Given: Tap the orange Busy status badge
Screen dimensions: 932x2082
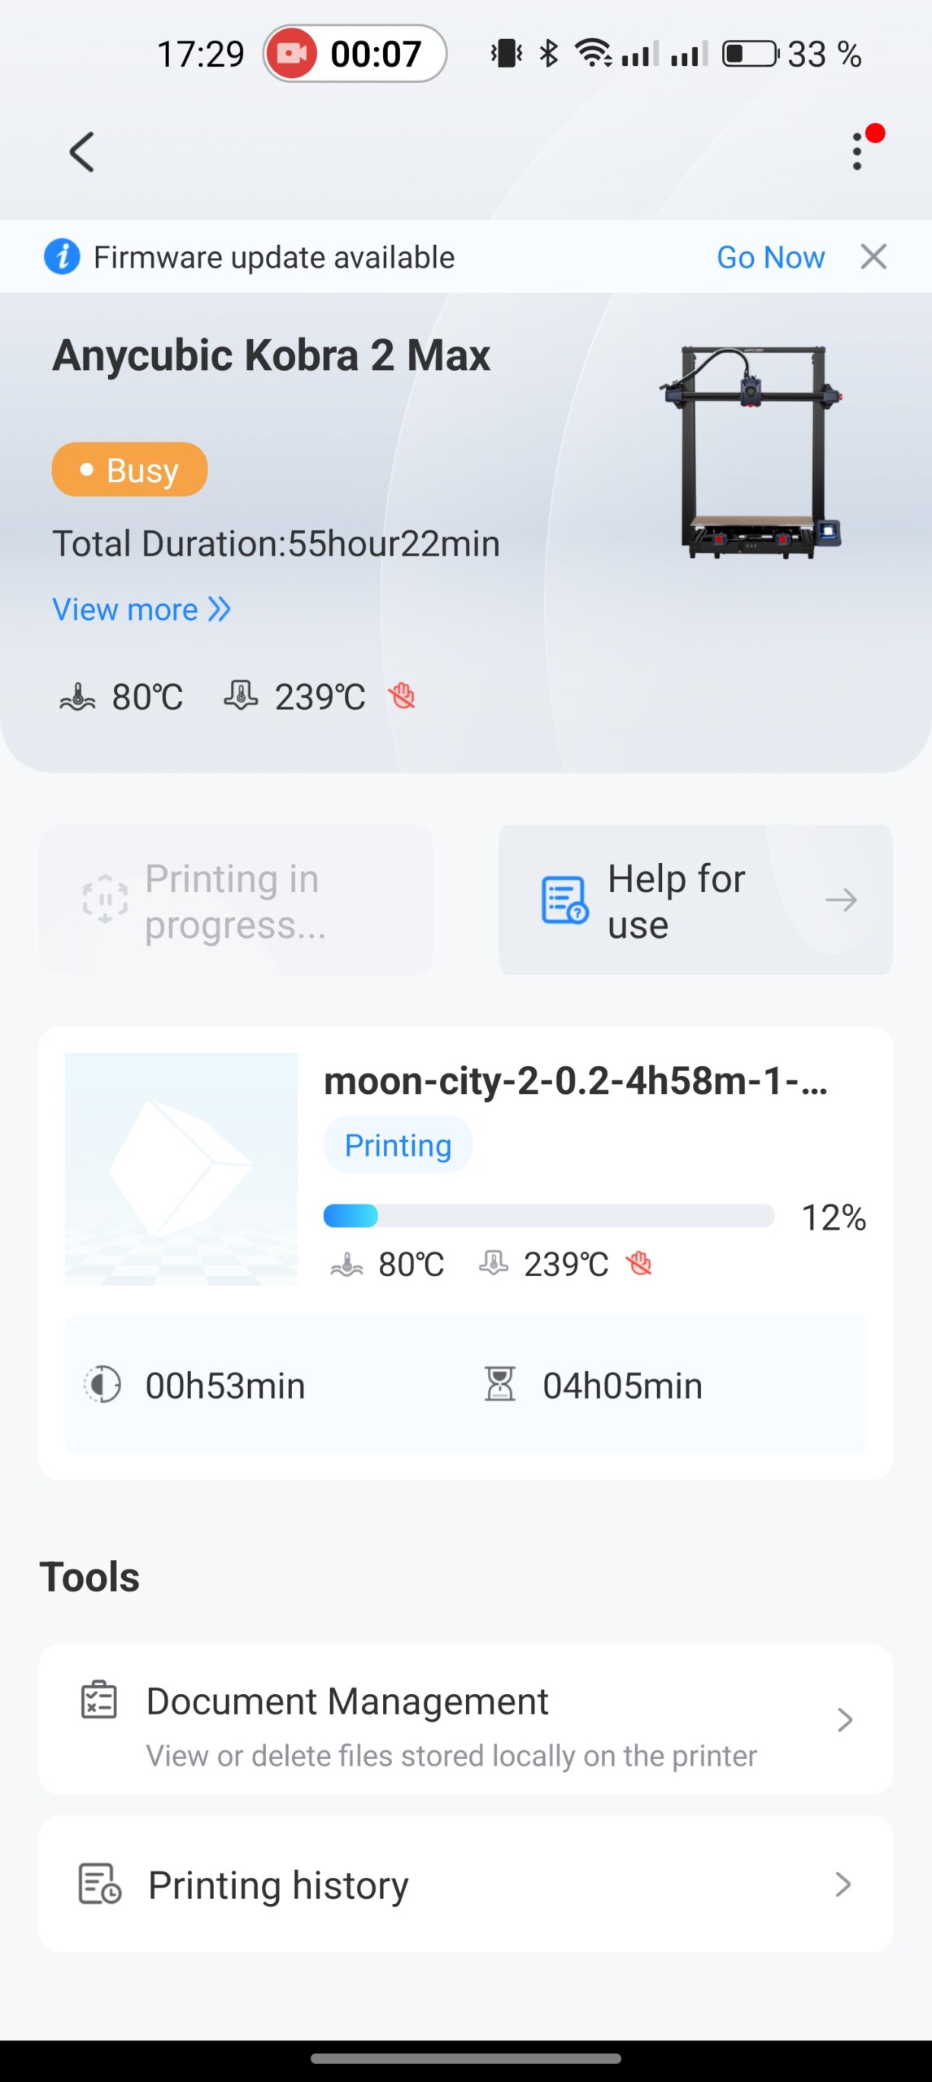Looking at the screenshot, I should tap(130, 470).
